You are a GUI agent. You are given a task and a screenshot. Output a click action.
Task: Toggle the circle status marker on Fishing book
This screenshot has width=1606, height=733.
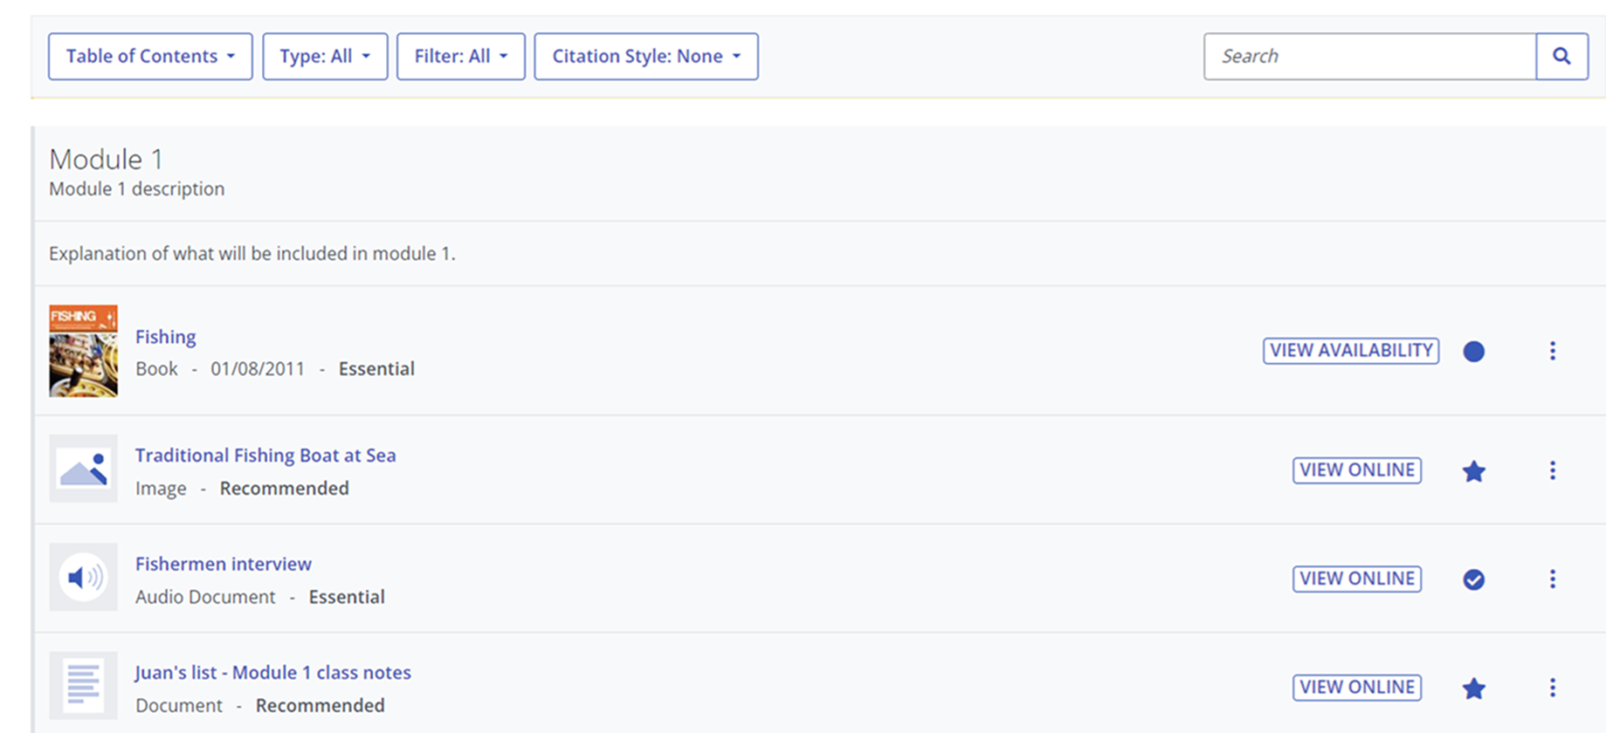tap(1473, 352)
